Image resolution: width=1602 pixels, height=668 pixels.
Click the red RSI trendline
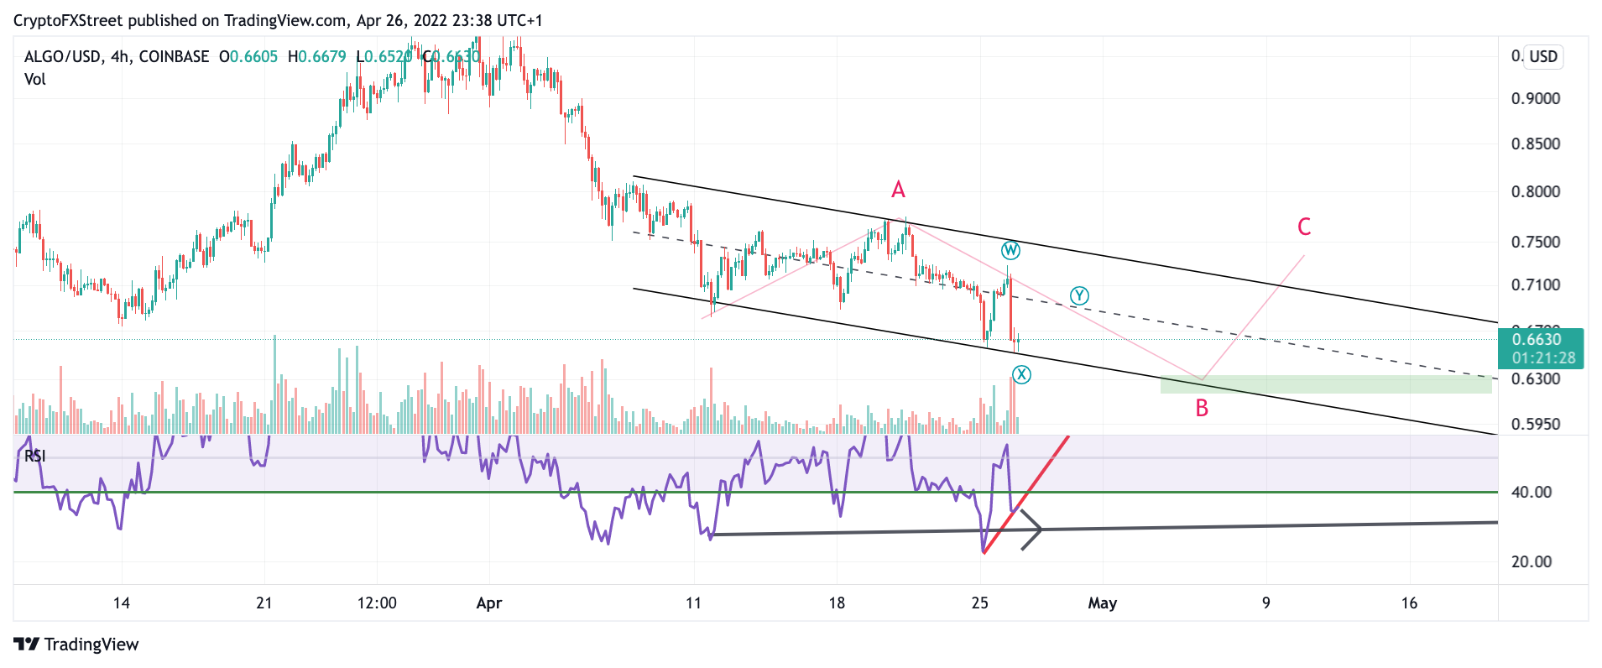point(1025,494)
